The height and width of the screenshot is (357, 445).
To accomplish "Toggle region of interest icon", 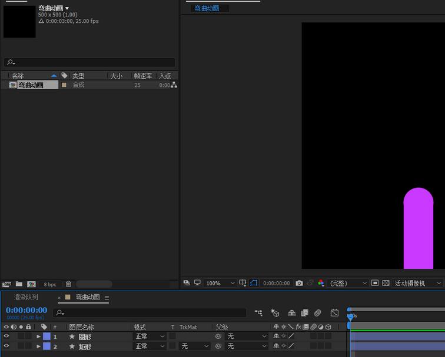I will coord(375,283).
